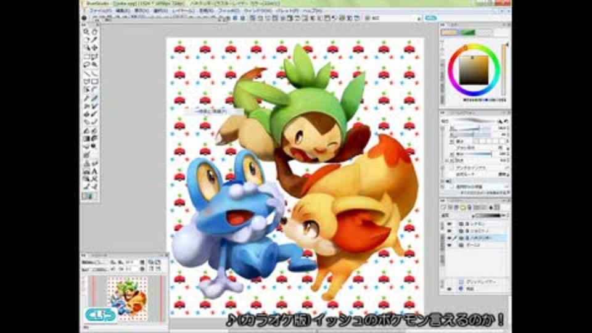Click the foreground/background color swatch in toolbox
Screen dimensions: 592x333
click(x=88, y=196)
